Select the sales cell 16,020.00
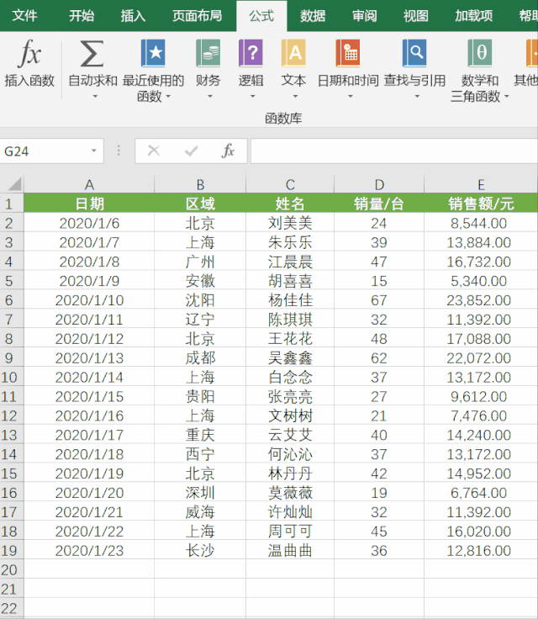Image resolution: width=538 pixels, height=619 pixels. tap(481, 531)
